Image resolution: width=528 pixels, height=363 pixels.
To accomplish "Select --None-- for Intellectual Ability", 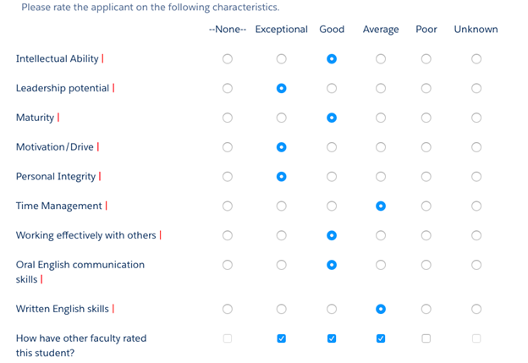I will (227, 59).
